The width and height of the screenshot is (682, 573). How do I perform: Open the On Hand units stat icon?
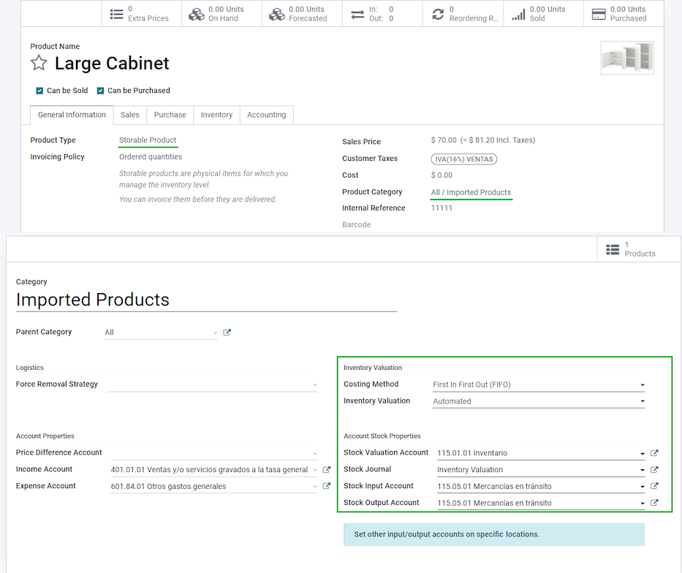tap(196, 12)
